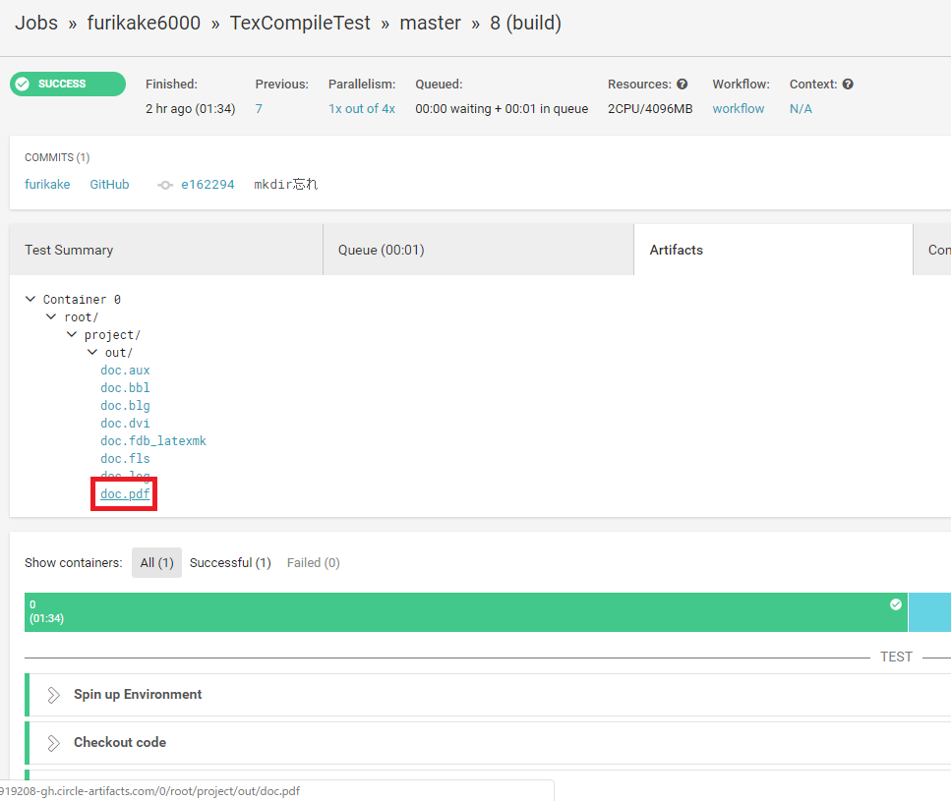This screenshot has height=801, width=951.
Task: Click the GitHub link in the commits section
Action: [109, 184]
